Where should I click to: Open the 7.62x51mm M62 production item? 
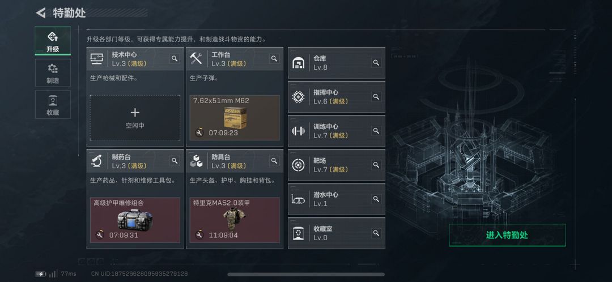tap(235, 118)
